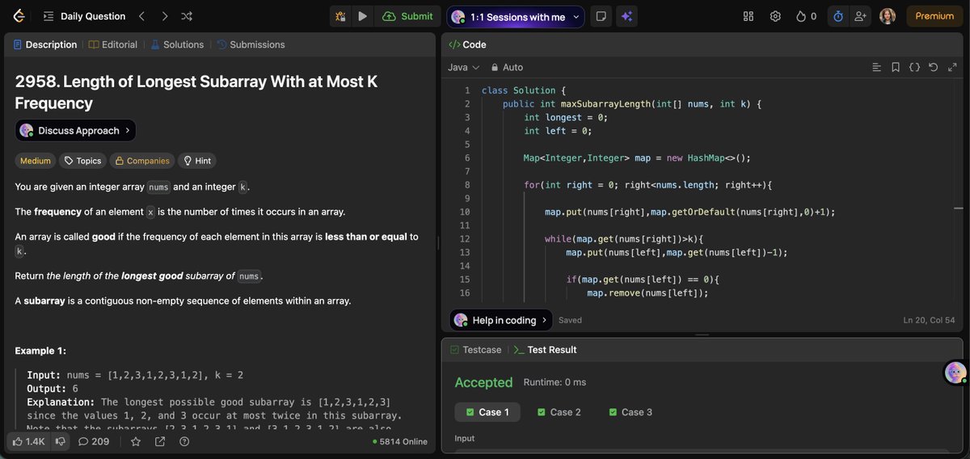The height and width of the screenshot is (459, 970).
Task: Open the profile avatar menu
Action: coord(888,16)
